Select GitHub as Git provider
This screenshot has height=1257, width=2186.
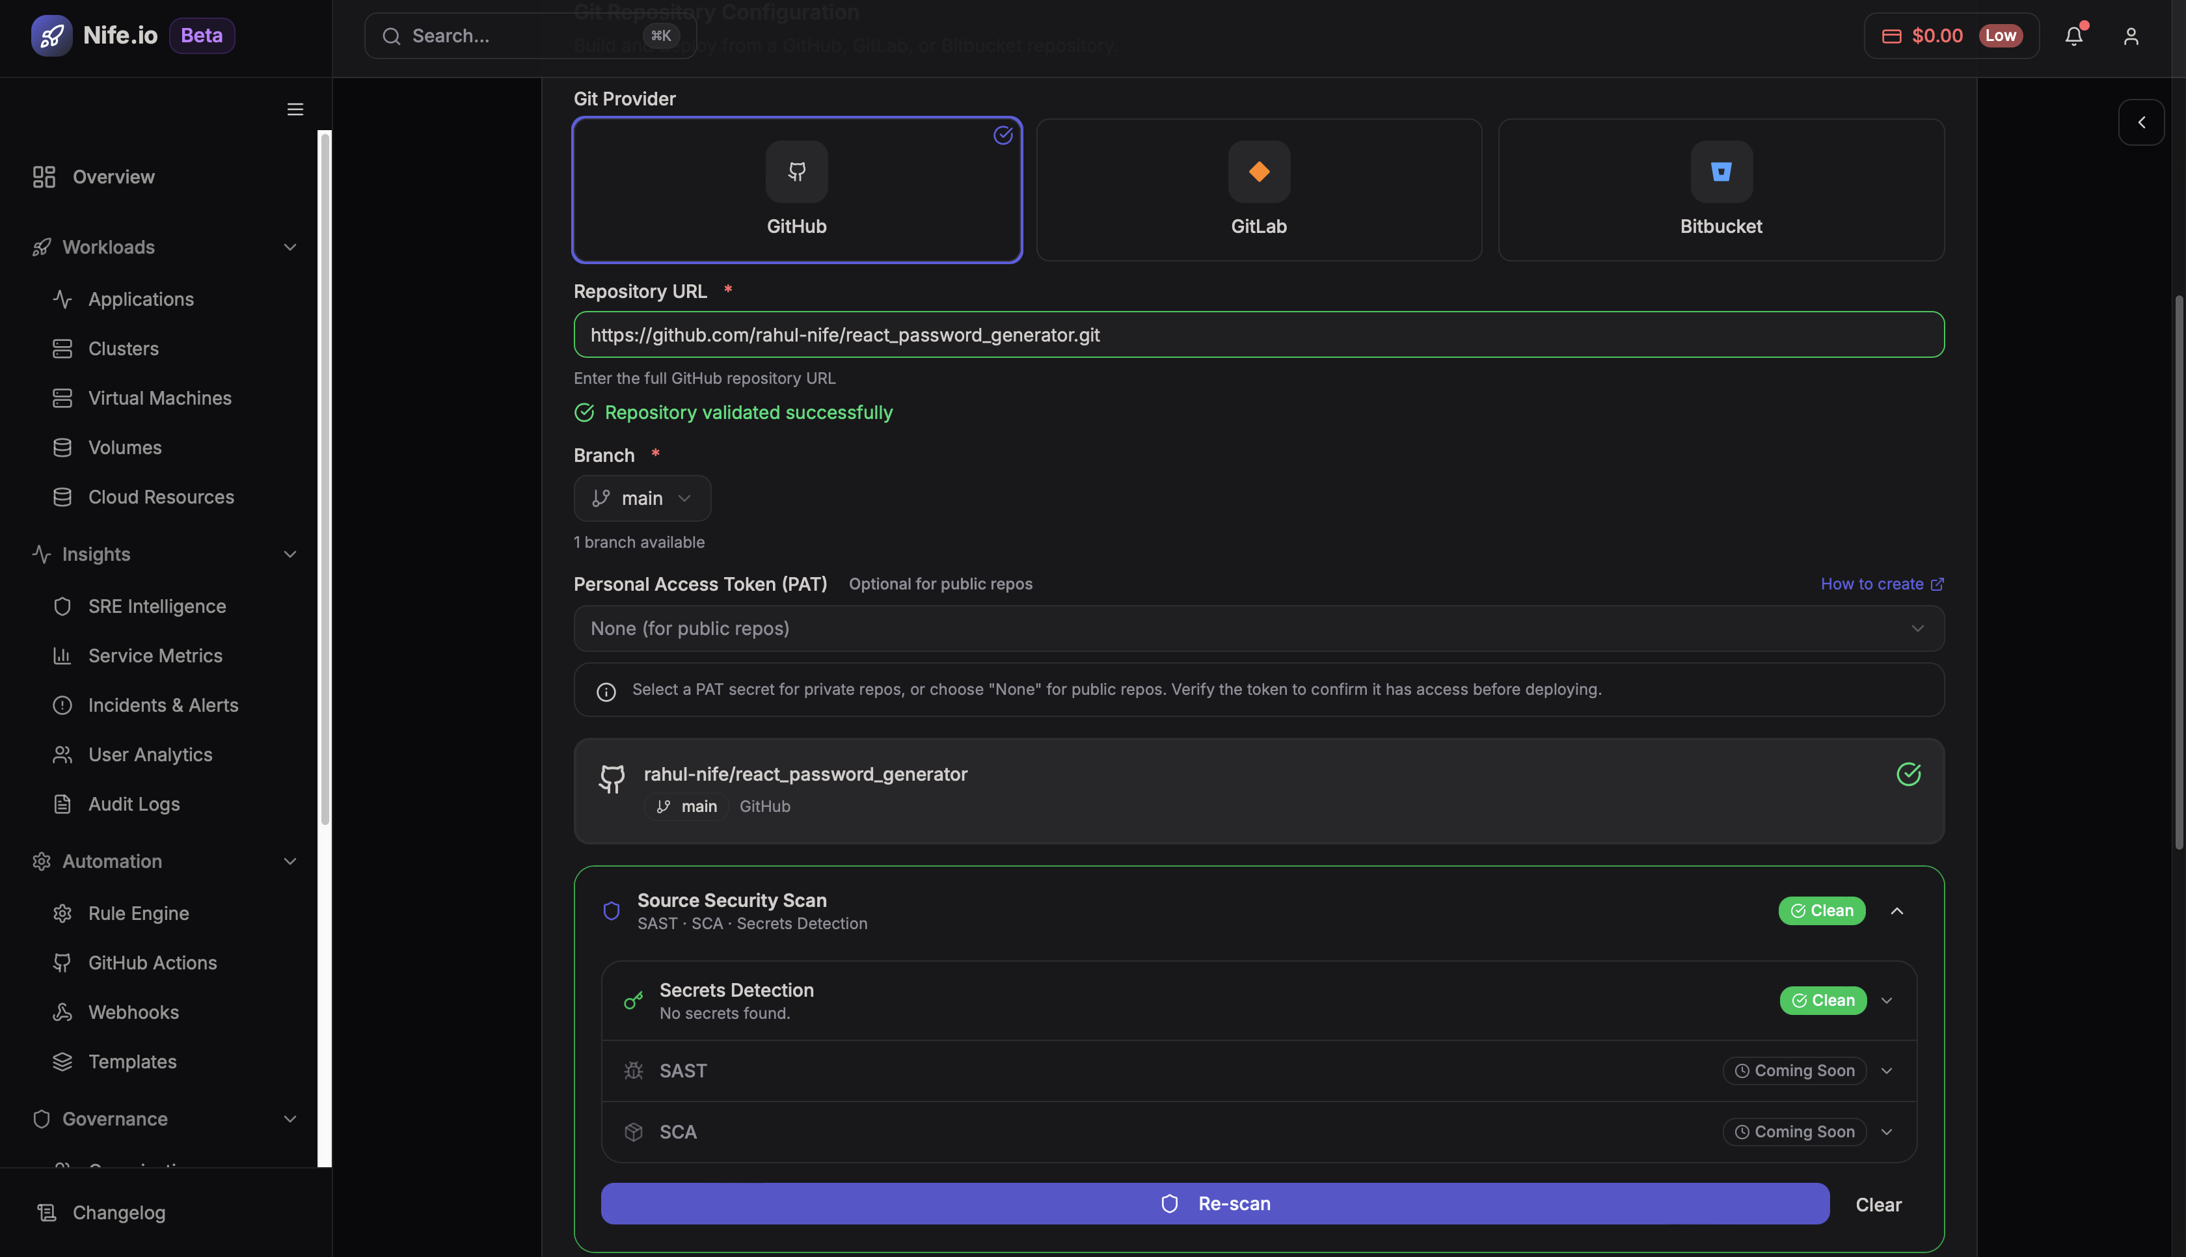coord(796,190)
